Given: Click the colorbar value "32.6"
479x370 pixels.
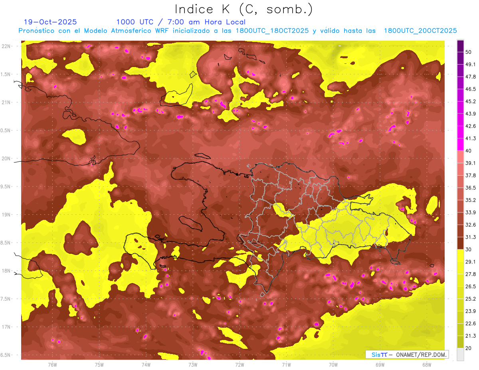Looking at the screenshot, I should [x=471, y=225].
